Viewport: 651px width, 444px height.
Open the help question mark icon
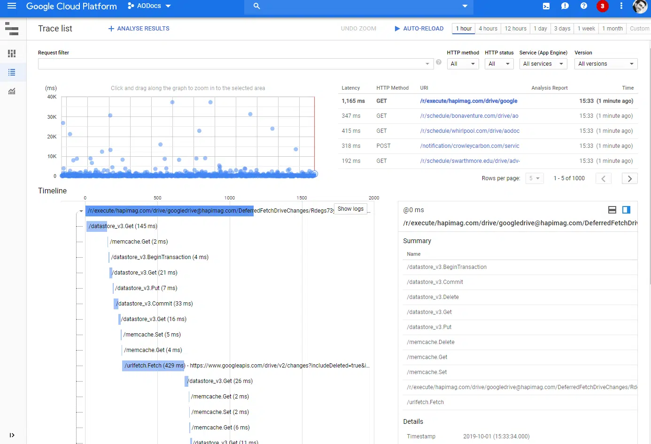coord(584,6)
